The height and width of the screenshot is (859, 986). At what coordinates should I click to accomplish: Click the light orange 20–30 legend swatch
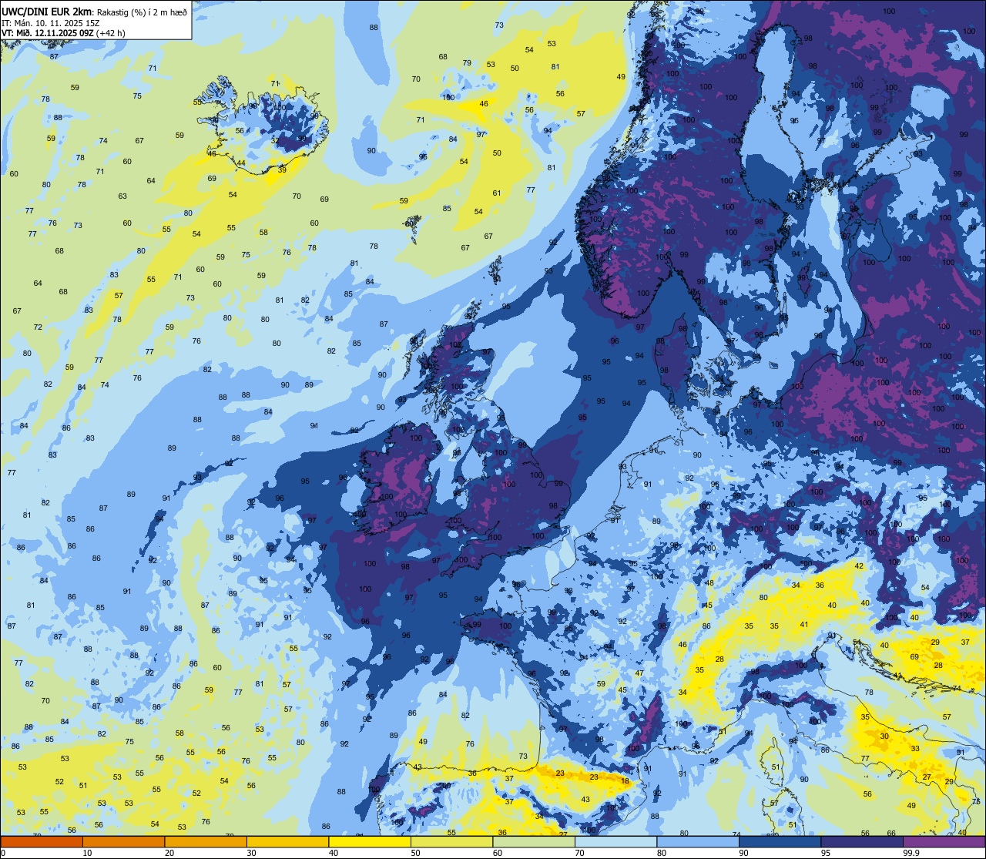coord(206,841)
